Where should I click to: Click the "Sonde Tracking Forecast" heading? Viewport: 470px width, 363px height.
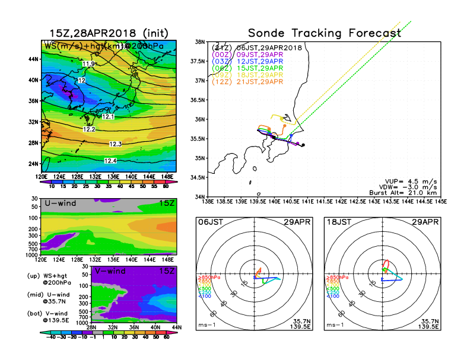[325, 33]
